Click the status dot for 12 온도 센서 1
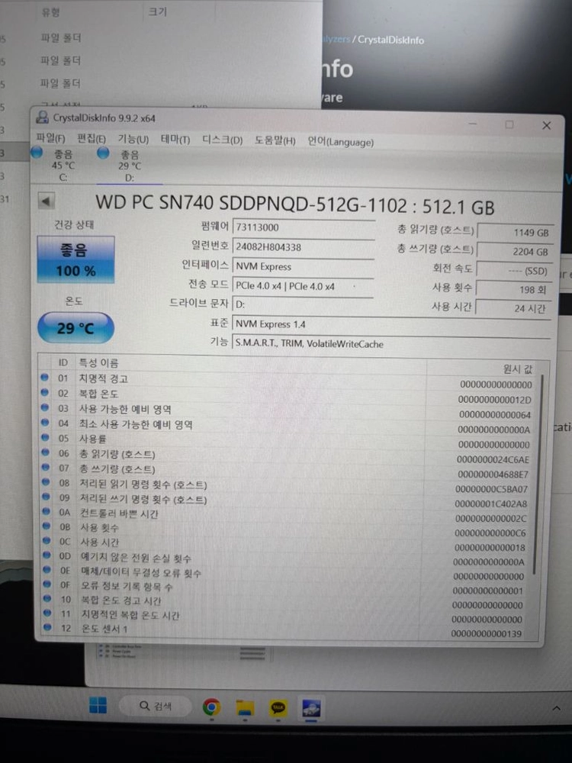Image resolution: width=572 pixels, height=763 pixels. (47, 627)
